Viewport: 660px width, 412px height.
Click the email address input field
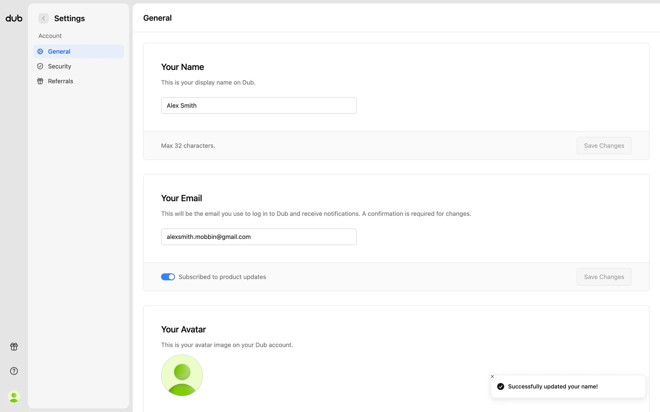[258, 237]
